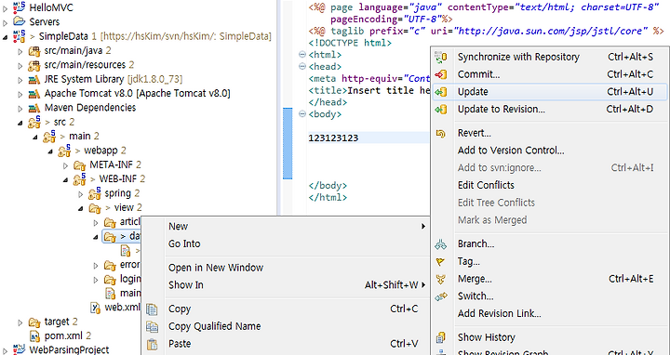
Task: Click the Copy Qualified Name icon
Action: tap(152, 327)
